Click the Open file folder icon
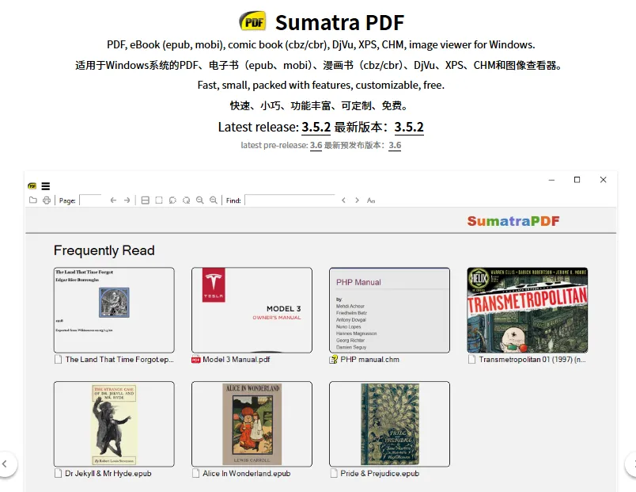 tap(33, 200)
